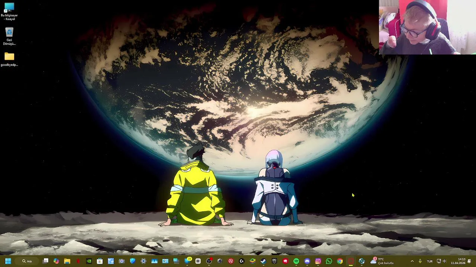The image size is (476, 267).
Task: Expand the hidden system tray icons
Action: (412, 261)
